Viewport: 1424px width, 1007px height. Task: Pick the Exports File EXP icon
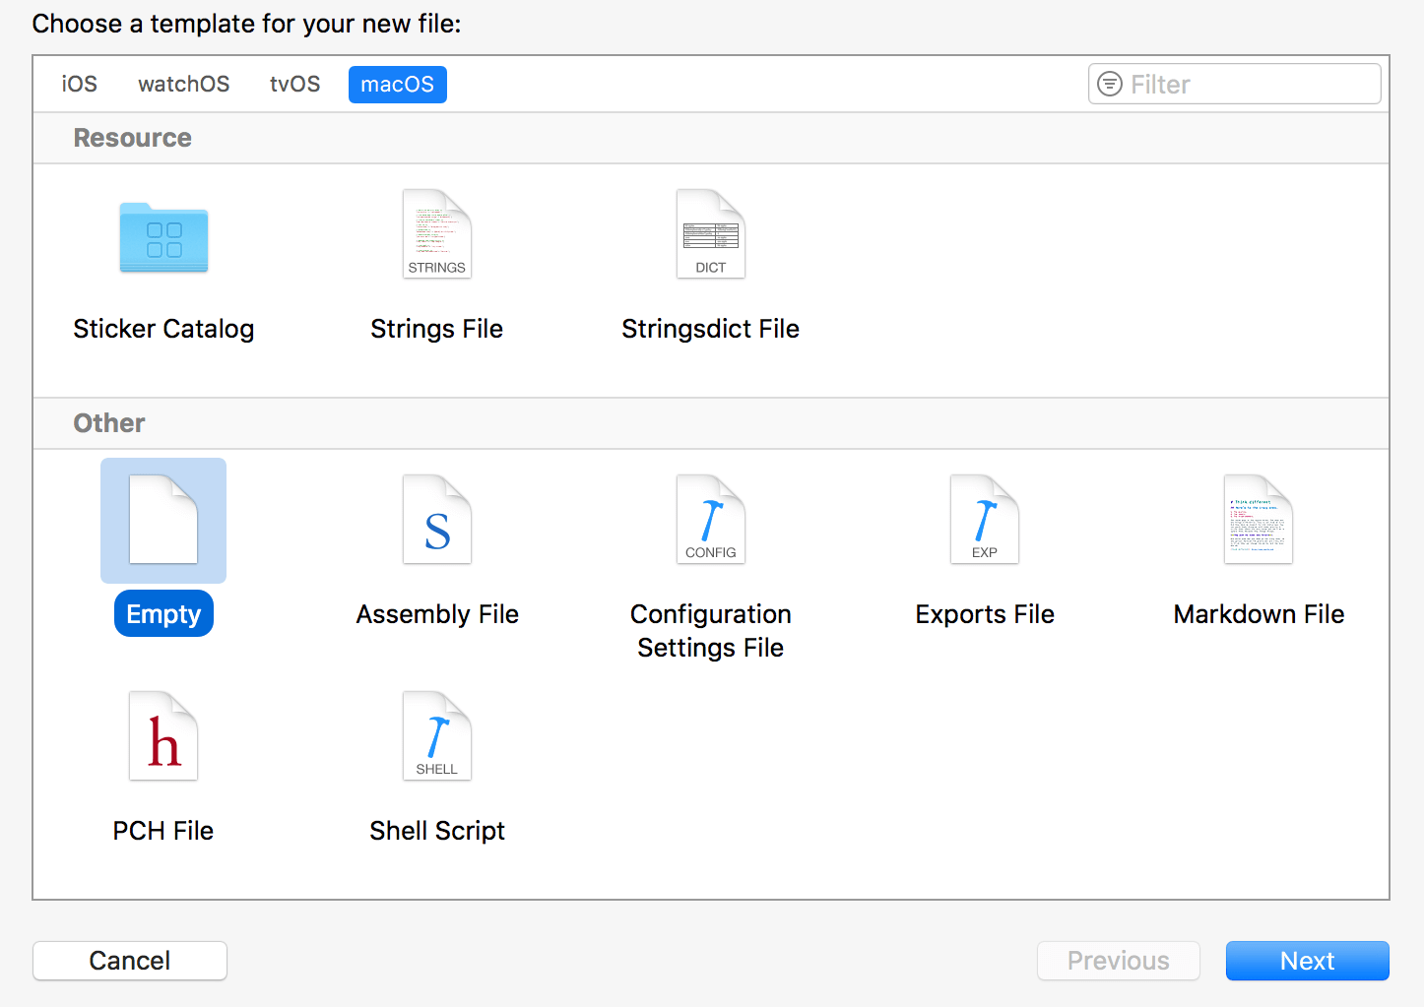pyautogui.click(x=984, y=520)
